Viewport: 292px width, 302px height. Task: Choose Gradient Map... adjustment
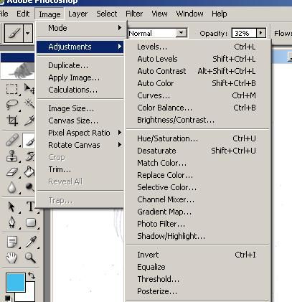pos(197,212)
